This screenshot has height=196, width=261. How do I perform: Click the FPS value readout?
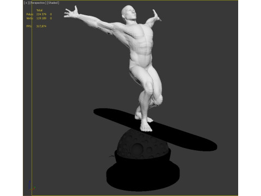coord(41,26)
